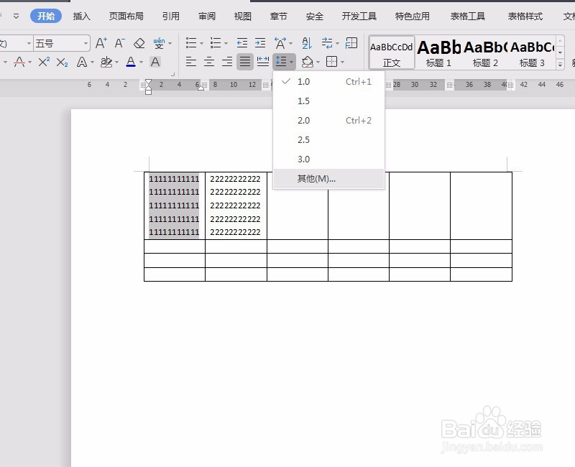Image resolution: width=575 pixels, height=467 pixels.
Task: Click the bulleted list icon
Action: 191,43
